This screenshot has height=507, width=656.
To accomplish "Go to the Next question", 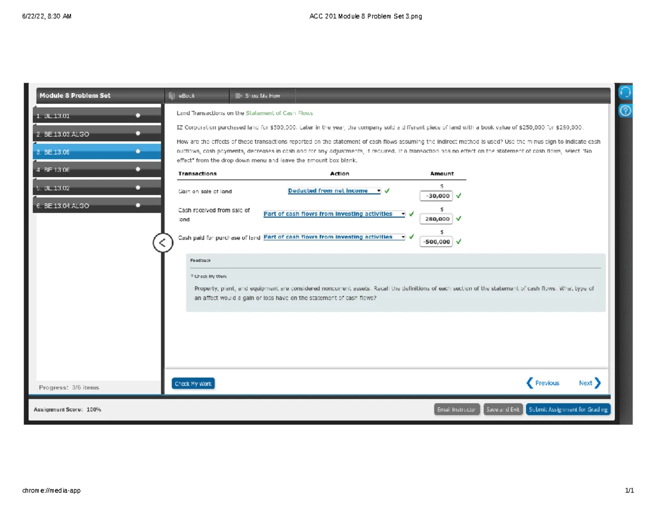I will click(589, 383).
